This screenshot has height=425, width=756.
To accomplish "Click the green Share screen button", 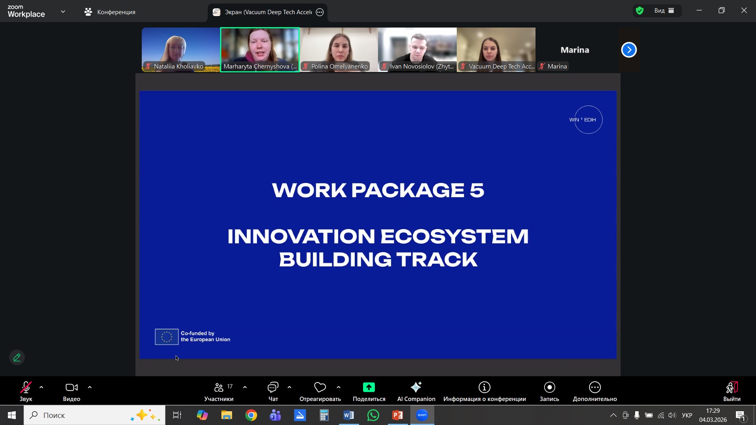I will click(369, 388).
